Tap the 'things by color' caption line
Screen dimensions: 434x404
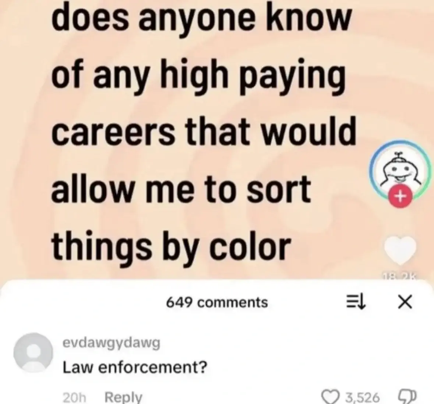[x=171, y=245]
